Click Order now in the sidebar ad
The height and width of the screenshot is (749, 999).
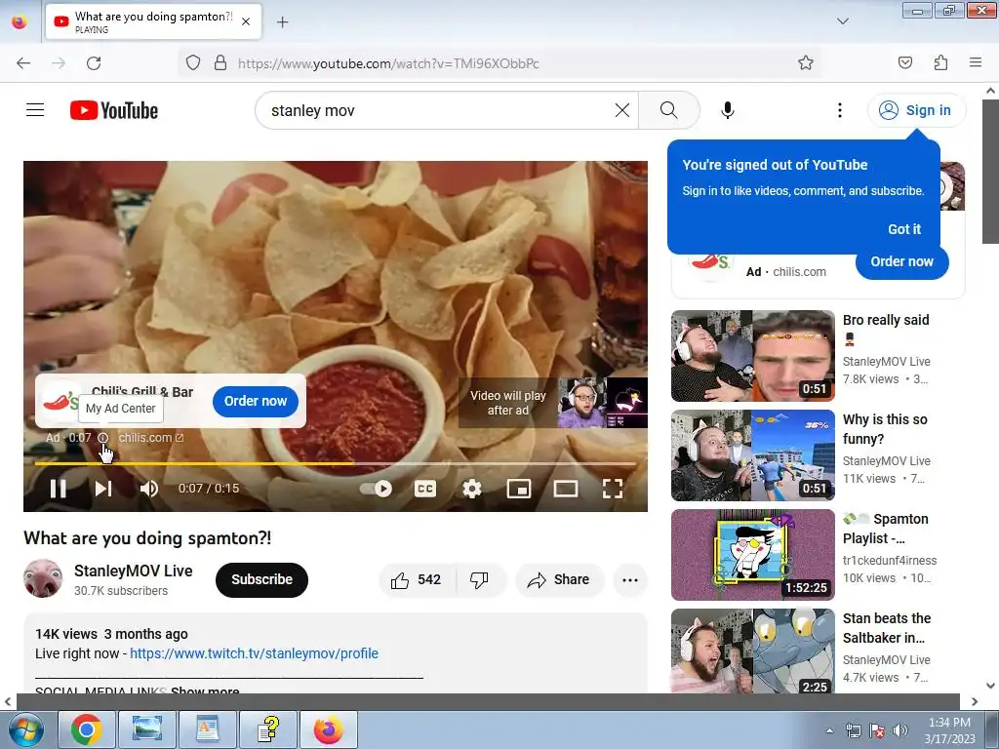[902, 261]
